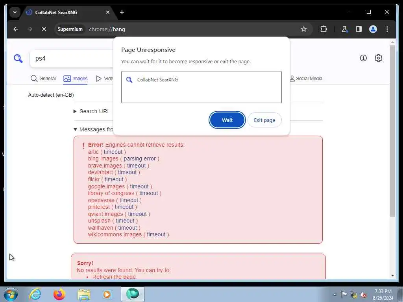Click the pinterest engine link
This screenshot has width=403, height=302.
pyautogui.click(x=99, y=207)
